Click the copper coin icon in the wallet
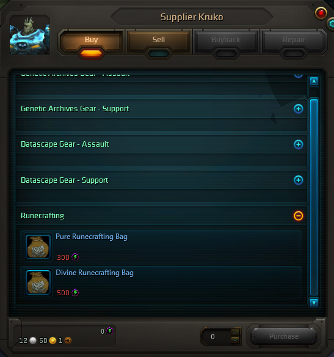The height and width of the screenshot is (357, 334). [68, 340]
